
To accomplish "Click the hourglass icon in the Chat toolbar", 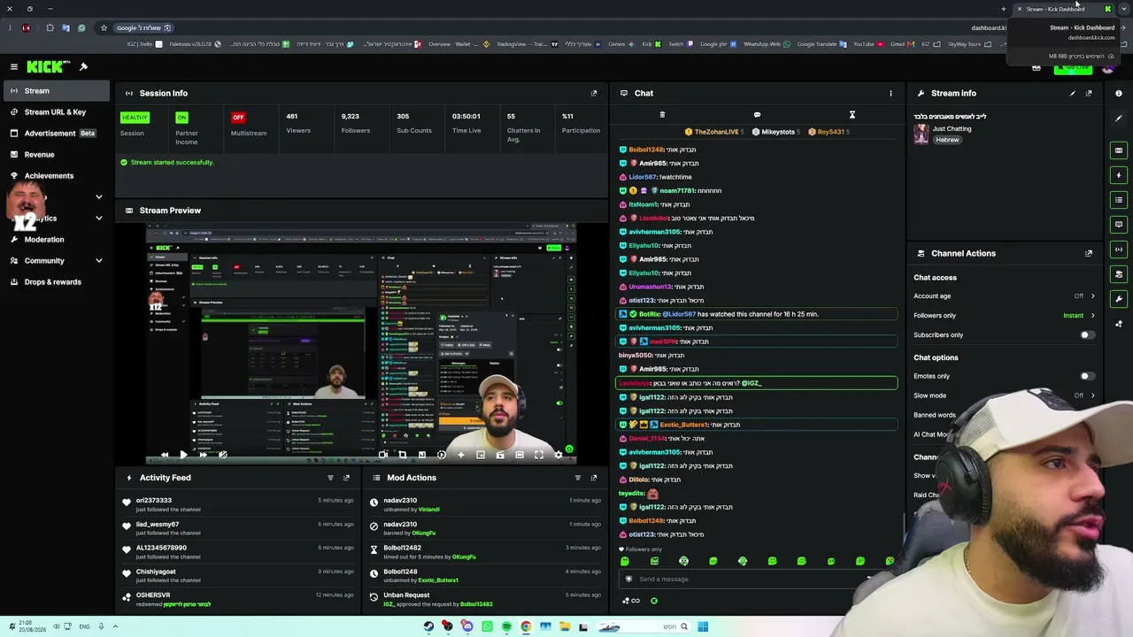I will [x=852, y=114].
